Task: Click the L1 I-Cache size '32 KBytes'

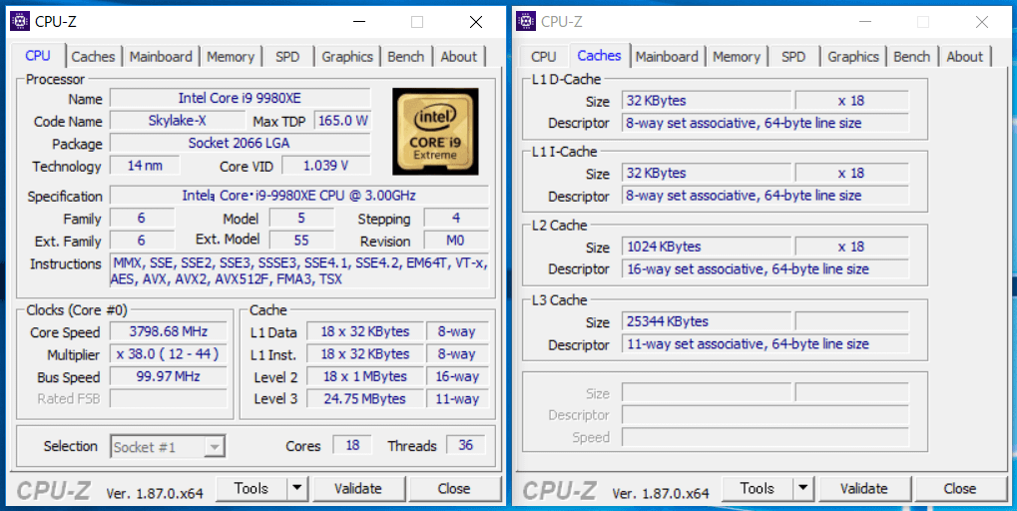Action: (x=707, y=173)
